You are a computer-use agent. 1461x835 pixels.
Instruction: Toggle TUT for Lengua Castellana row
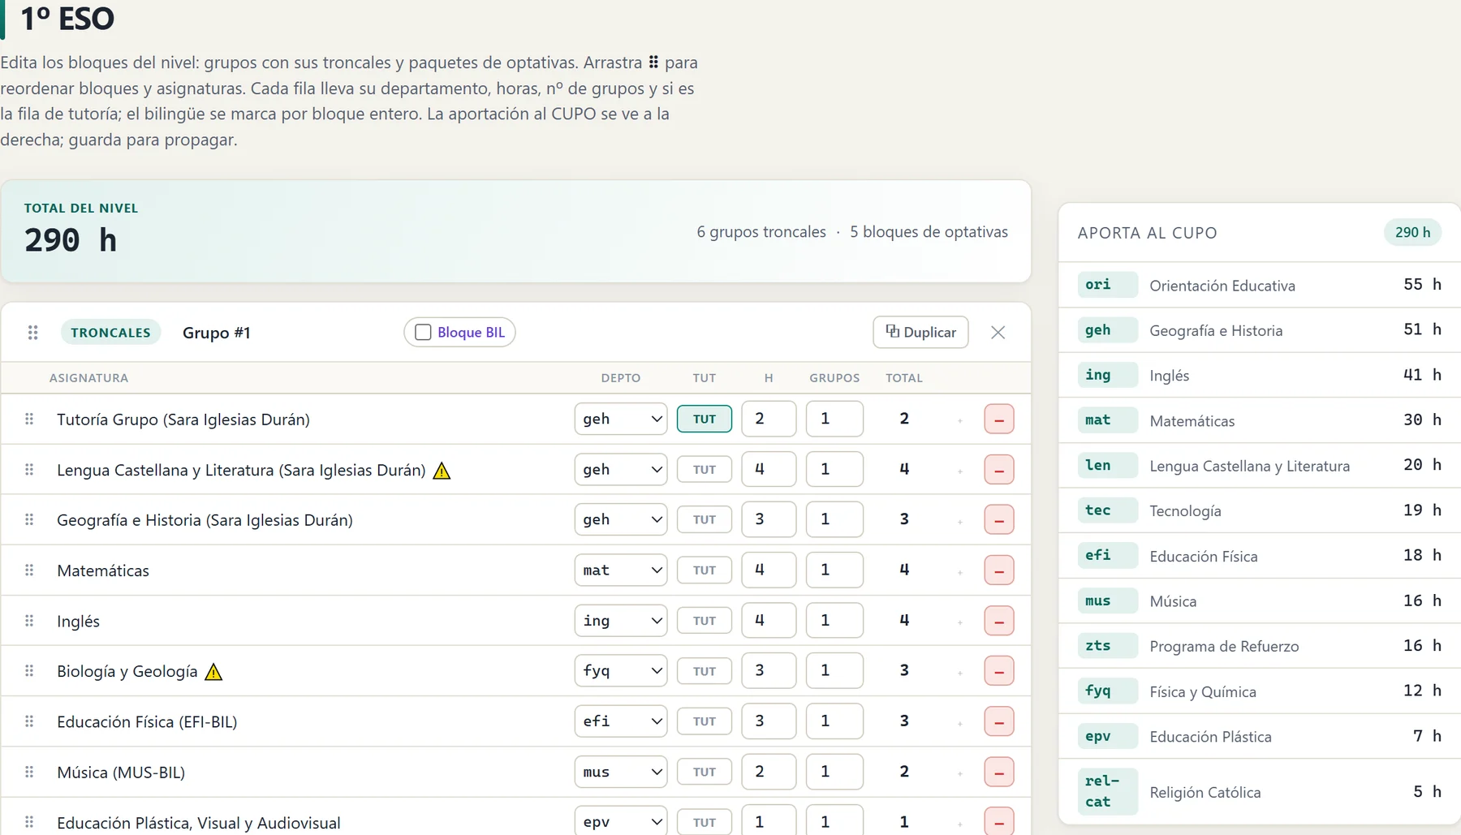point(705,470)
